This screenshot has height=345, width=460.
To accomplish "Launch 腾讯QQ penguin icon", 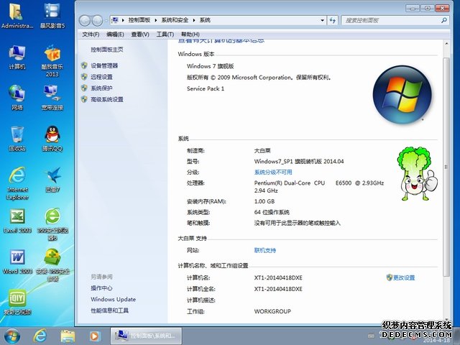I will coord(52,139).
